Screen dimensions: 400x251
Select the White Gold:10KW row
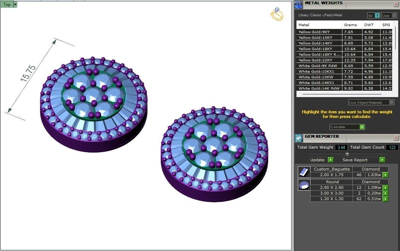345,77
